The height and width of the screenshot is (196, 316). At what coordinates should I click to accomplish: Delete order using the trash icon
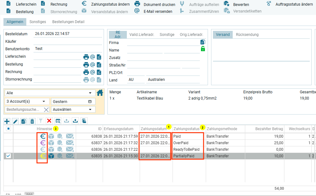click(x=32, y=121)
